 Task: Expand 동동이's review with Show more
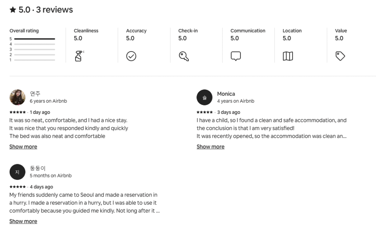point(23,221)
